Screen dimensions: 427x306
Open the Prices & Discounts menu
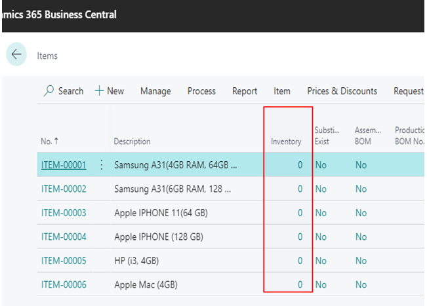[x=342, y=91]
